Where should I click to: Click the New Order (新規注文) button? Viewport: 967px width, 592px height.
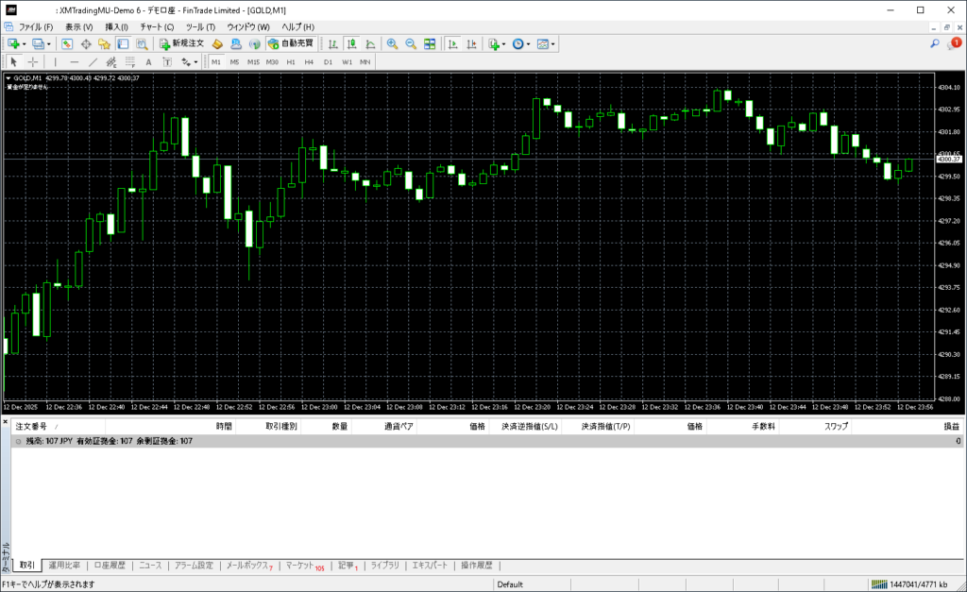(181, 43)
